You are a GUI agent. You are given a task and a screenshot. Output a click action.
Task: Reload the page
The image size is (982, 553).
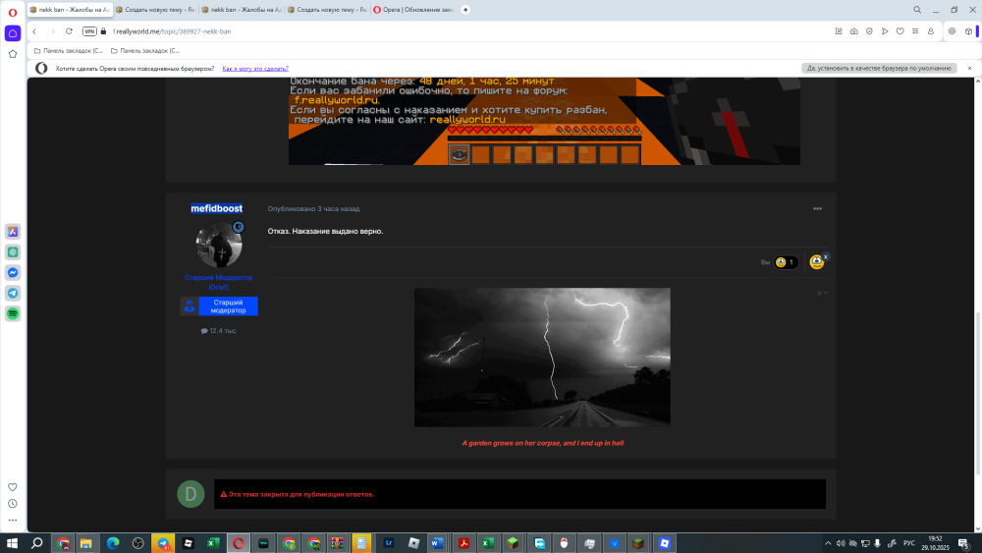click(69, 31)
